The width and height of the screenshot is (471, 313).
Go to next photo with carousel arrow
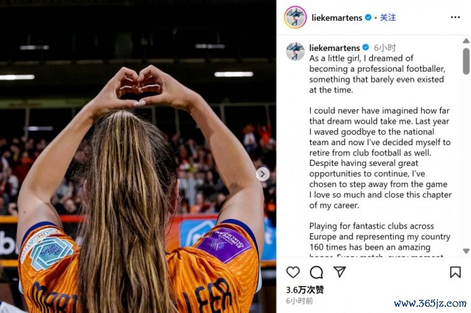pyautogui.click(x=263, y=174)
